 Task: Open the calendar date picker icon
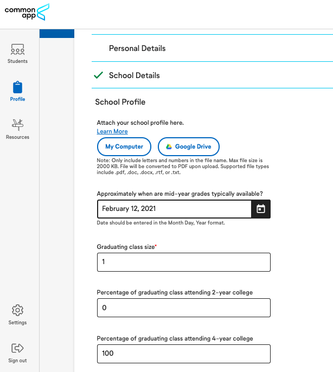tap(261, 209)
